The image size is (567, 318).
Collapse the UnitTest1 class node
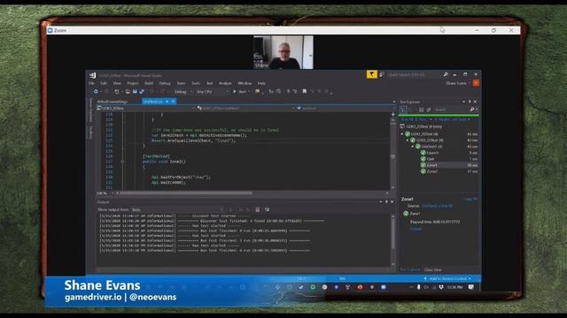click(412, 147)
